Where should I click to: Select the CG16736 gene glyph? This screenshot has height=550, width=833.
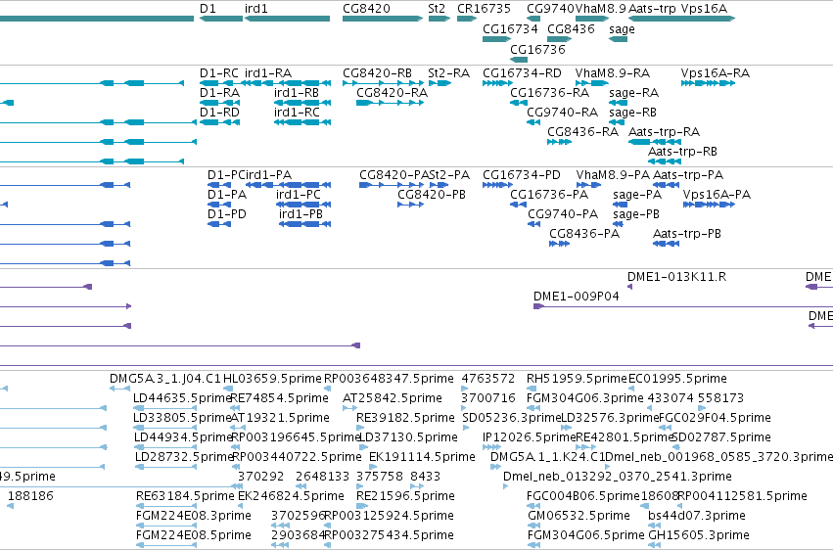(x=519, y=60)
